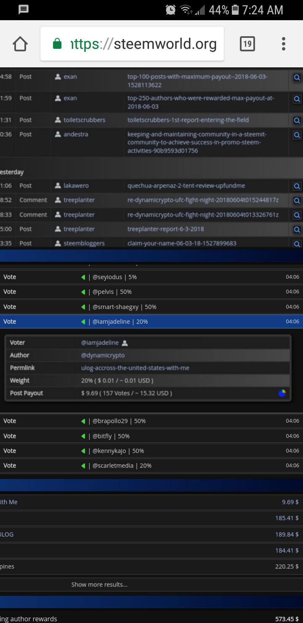Open magnifier for andestra post row
This screenshot has height=623, width=303.
(297, 135)
